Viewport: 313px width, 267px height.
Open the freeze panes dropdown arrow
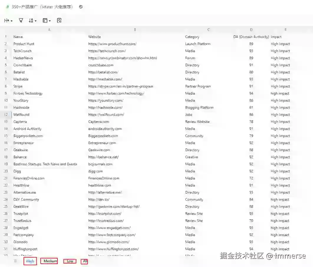tap(50, 21)
